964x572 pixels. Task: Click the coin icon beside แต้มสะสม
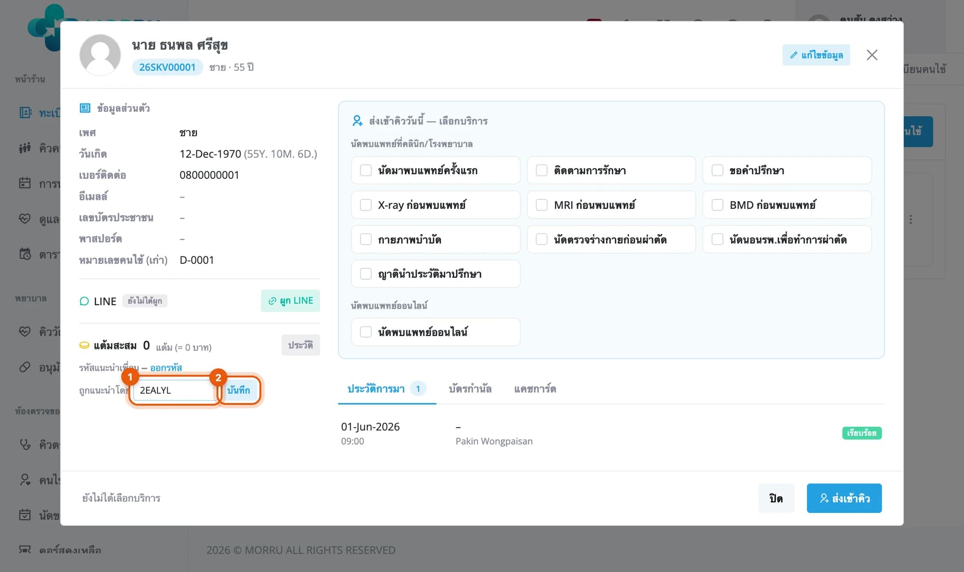(x=84, y=345)
